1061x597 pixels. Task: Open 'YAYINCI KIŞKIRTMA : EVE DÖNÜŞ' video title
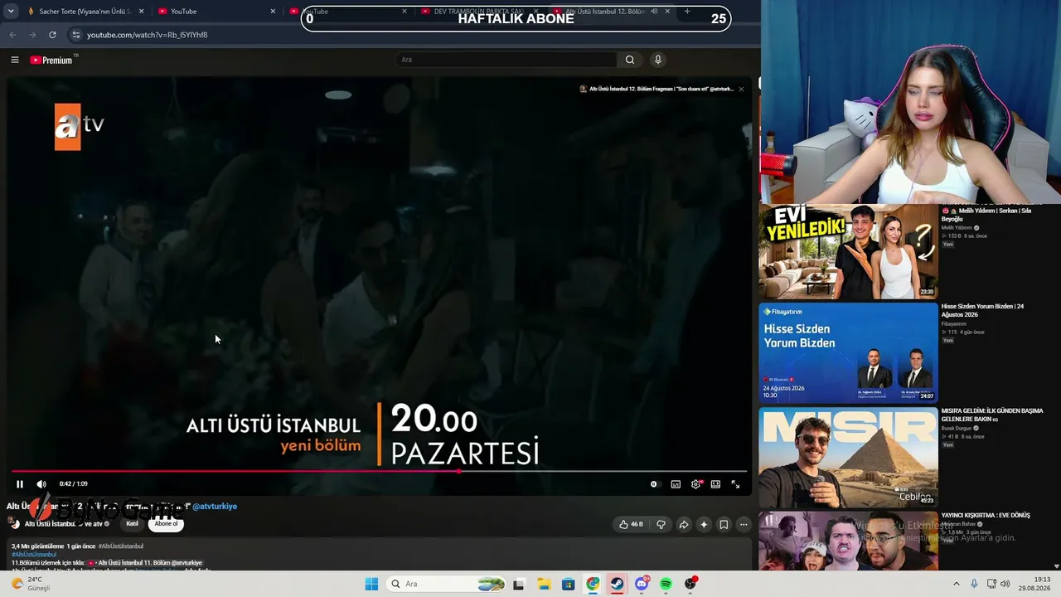(986, 516)
